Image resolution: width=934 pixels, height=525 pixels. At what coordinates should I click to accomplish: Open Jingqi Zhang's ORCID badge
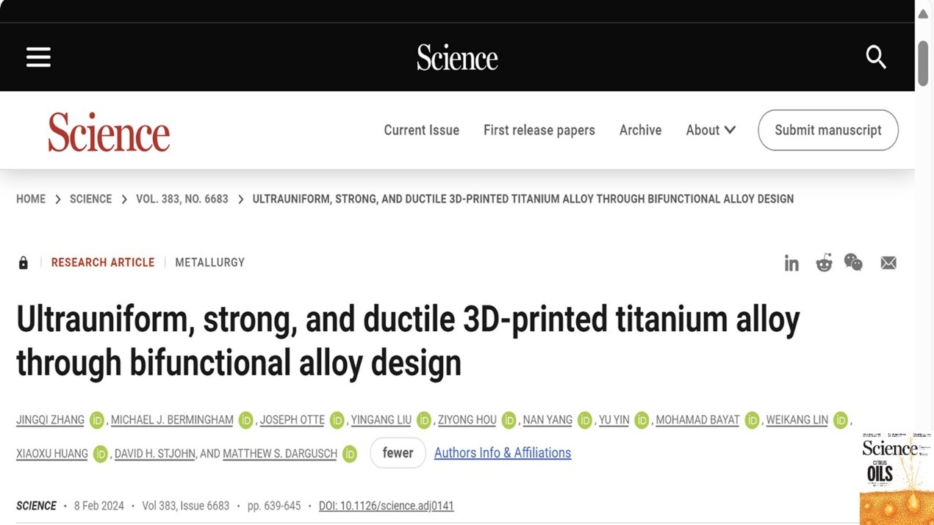95,420
